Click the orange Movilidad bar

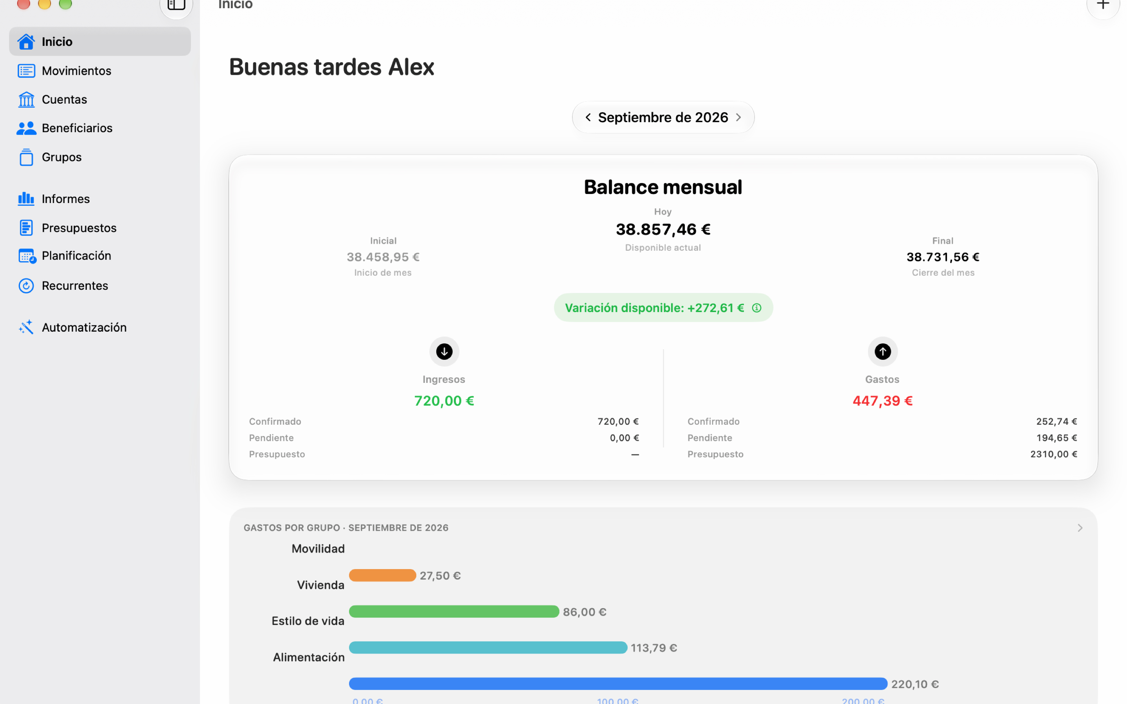[382, 575]
